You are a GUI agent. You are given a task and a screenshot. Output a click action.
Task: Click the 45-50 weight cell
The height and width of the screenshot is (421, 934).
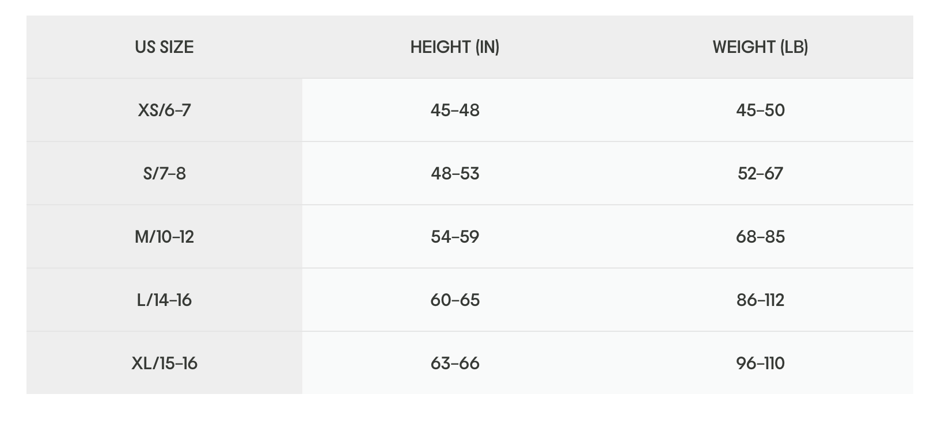[760, 110]
